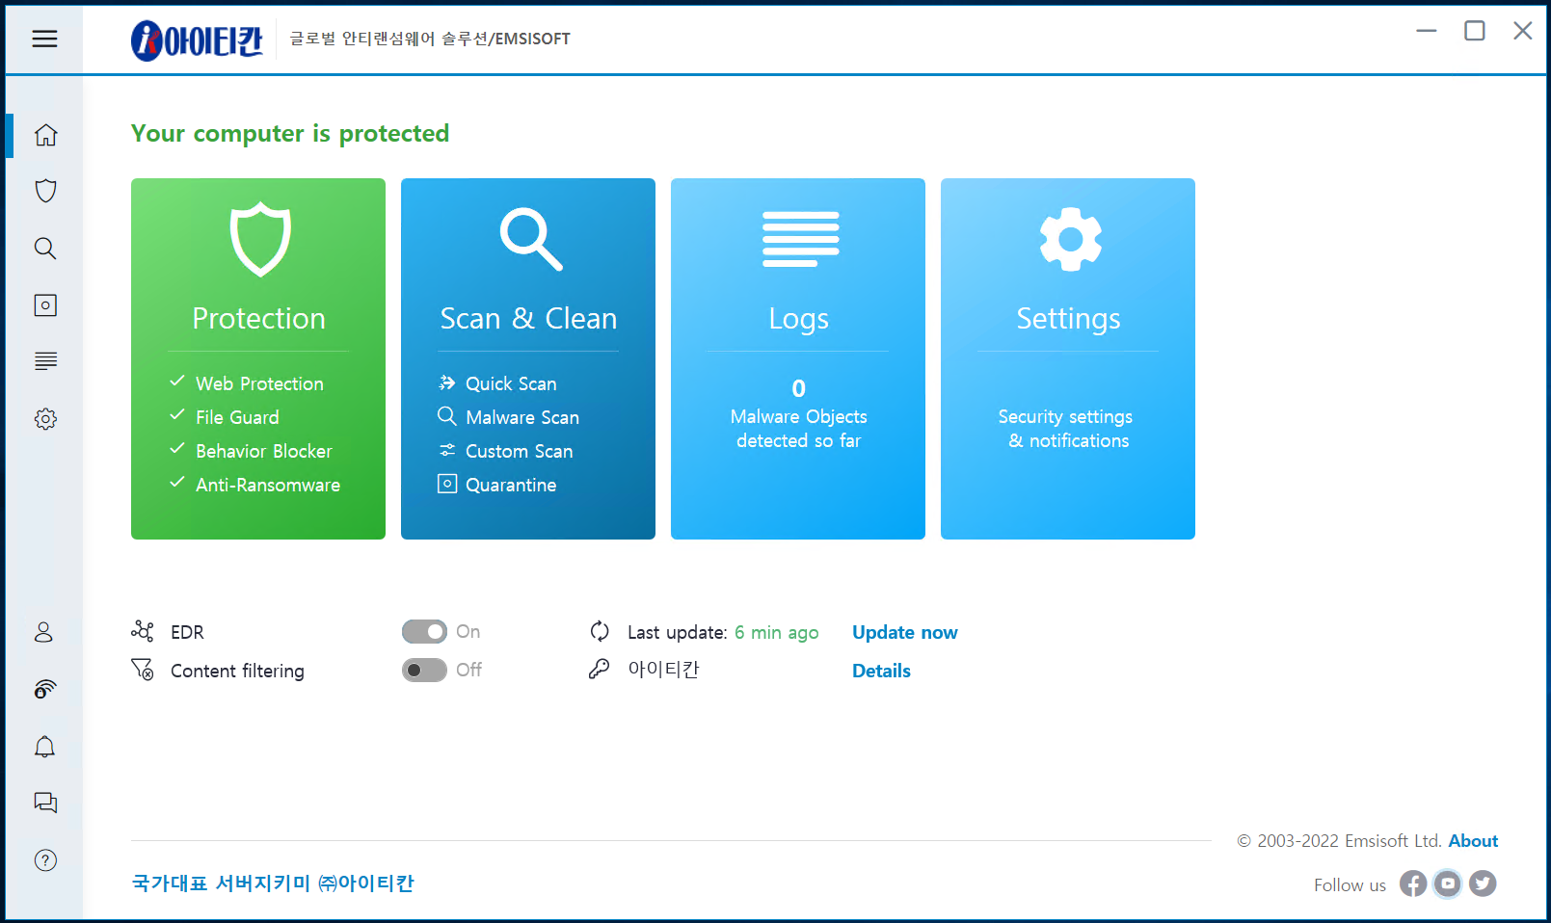Open remote management icon in sidebar
Image resolution: width=1551 pixels, height=923 pixels.
pyautogui.click(x=45, y=689)
